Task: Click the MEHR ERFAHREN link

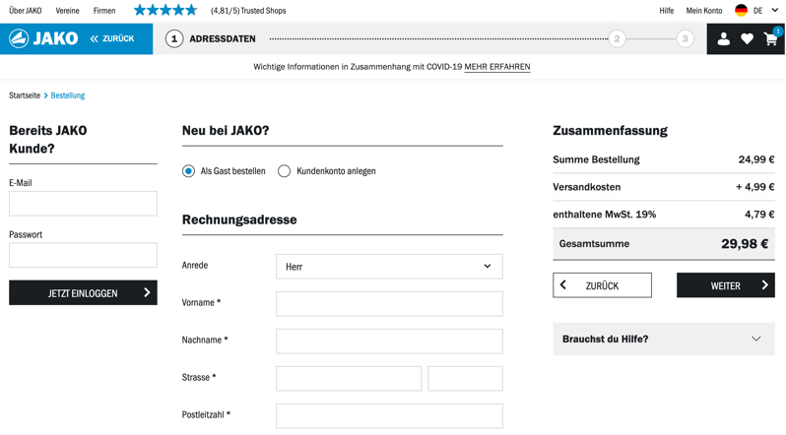Action: pyautogui.click(x=496, y=67)
